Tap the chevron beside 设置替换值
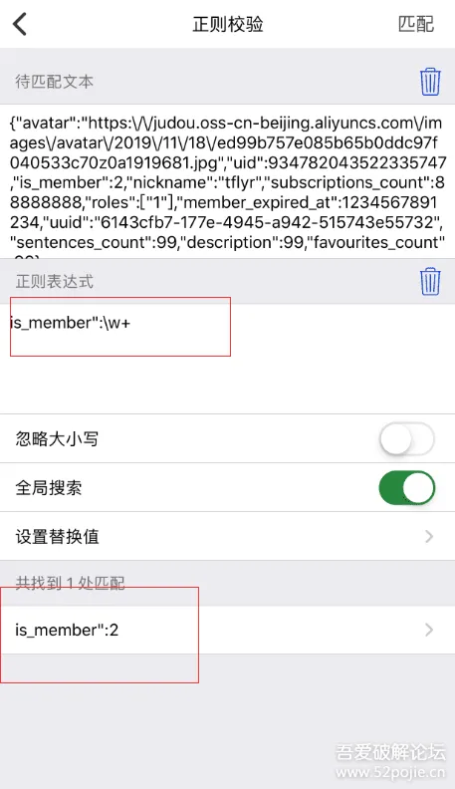This screenshot has height=789, width=455. coord(429,537)
